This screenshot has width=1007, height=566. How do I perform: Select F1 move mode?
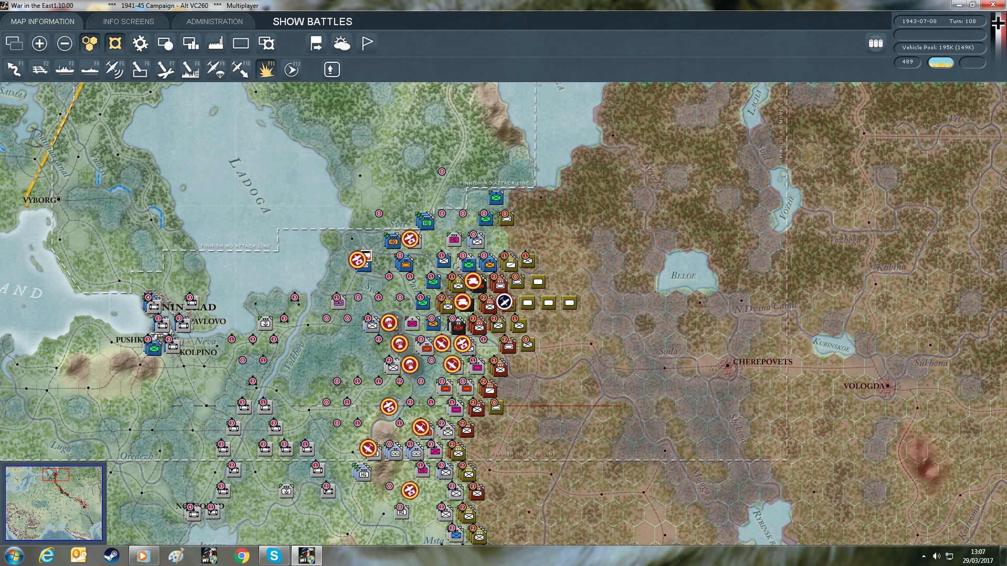point(14,69)
